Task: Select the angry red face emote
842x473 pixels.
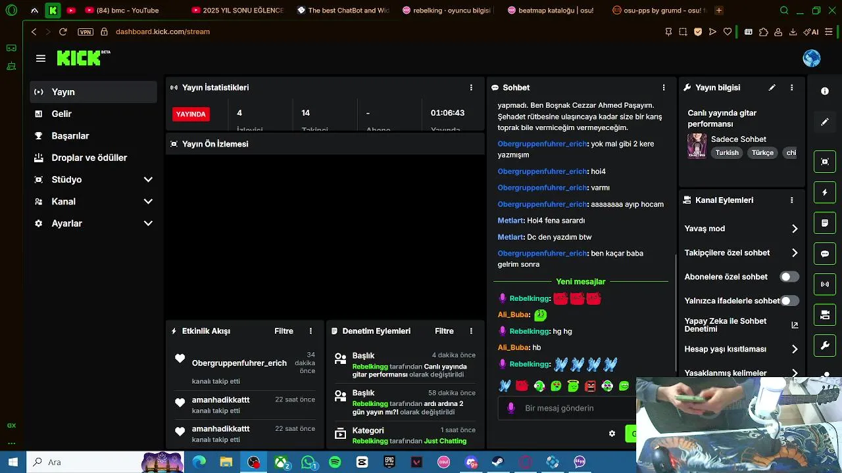Action: pos(590,386)
